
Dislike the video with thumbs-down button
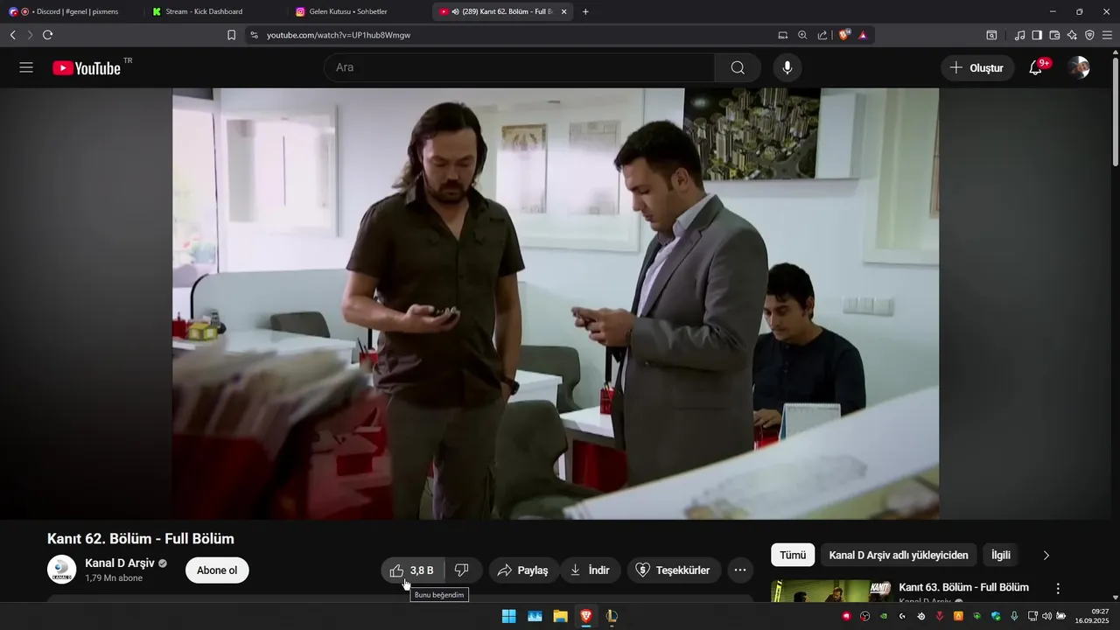(463, 570)
